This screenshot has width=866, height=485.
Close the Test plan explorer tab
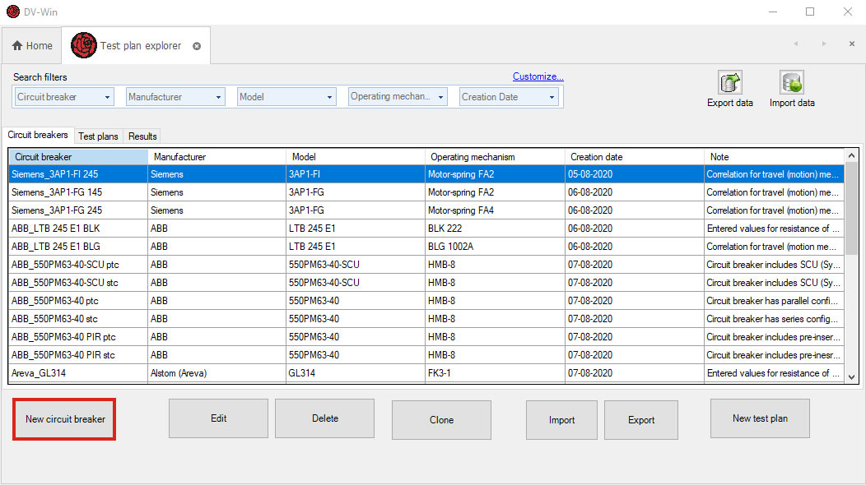coord(197,46)
